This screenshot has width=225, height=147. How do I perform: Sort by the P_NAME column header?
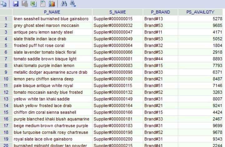point(52,12)
